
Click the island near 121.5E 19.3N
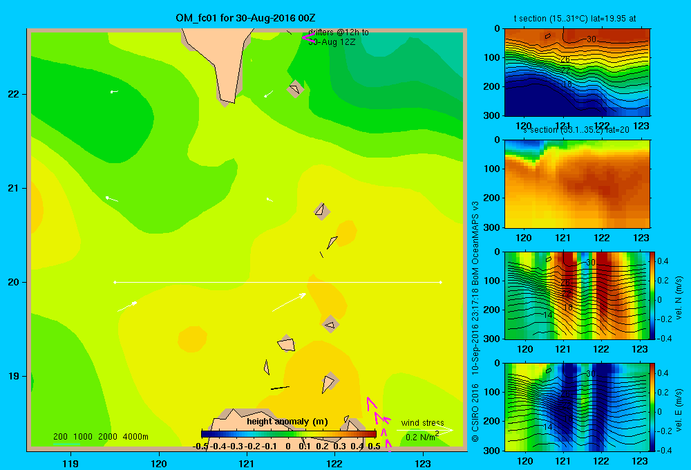(287, 344)
